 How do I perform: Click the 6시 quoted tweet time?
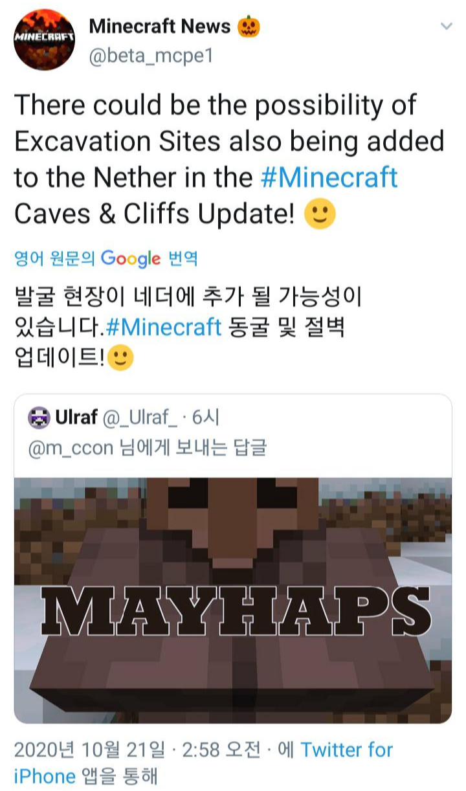pos(206,418)
